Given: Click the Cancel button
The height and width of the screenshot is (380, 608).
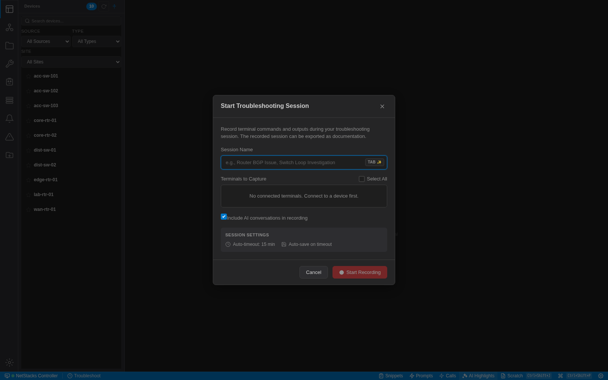Looking at the screenshot, I should pos(313,272).
